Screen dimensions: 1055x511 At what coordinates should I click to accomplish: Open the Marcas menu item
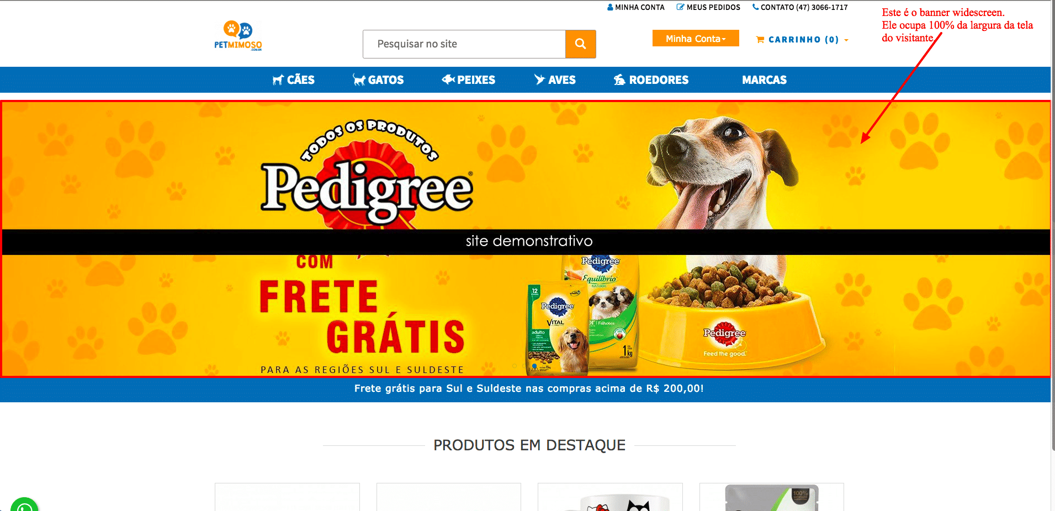[x=764, y=80]
